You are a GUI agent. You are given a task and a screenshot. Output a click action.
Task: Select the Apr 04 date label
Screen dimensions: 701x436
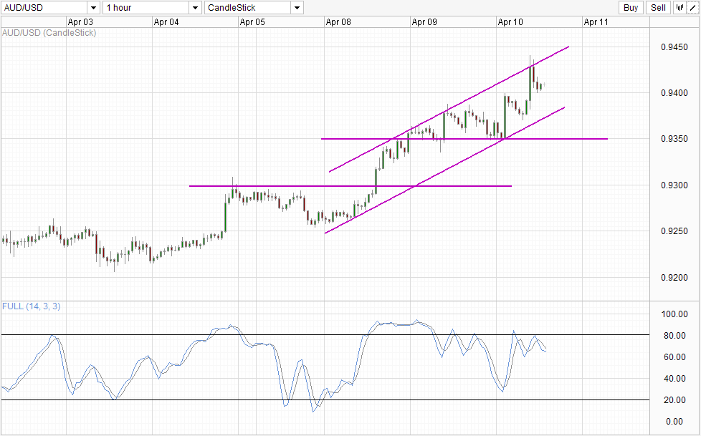click(166, 22)
